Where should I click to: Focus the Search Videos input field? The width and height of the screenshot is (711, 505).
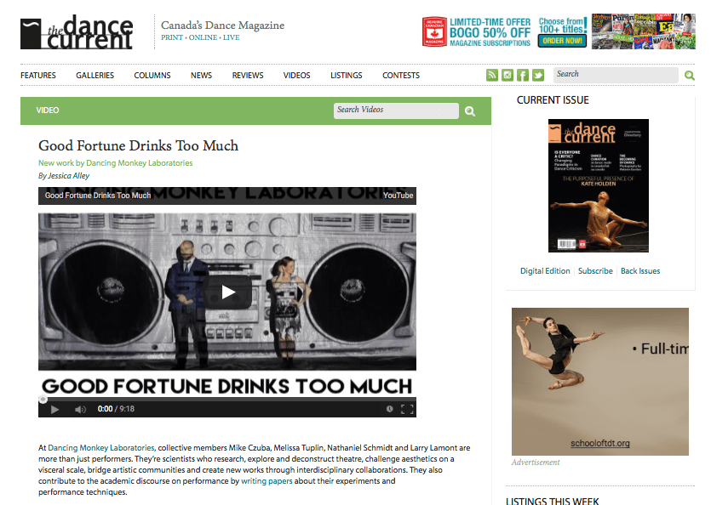tap(396, 111)
